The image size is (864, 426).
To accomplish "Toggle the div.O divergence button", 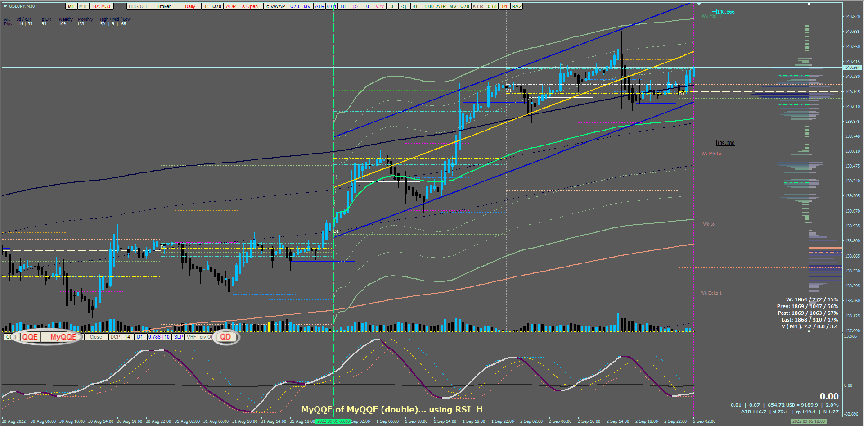I will pos(206,337).
